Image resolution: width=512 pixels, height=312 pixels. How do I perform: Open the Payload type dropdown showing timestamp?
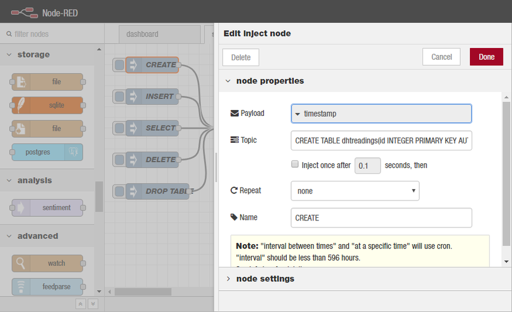[381, 114]
